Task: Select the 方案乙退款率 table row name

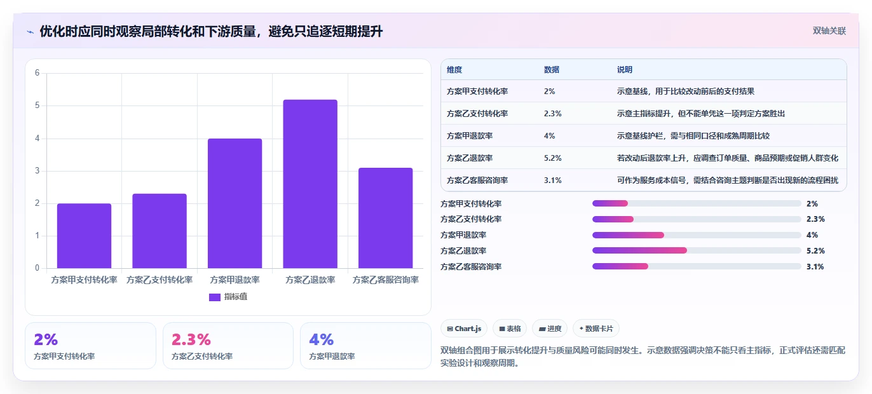Action: 470,158
